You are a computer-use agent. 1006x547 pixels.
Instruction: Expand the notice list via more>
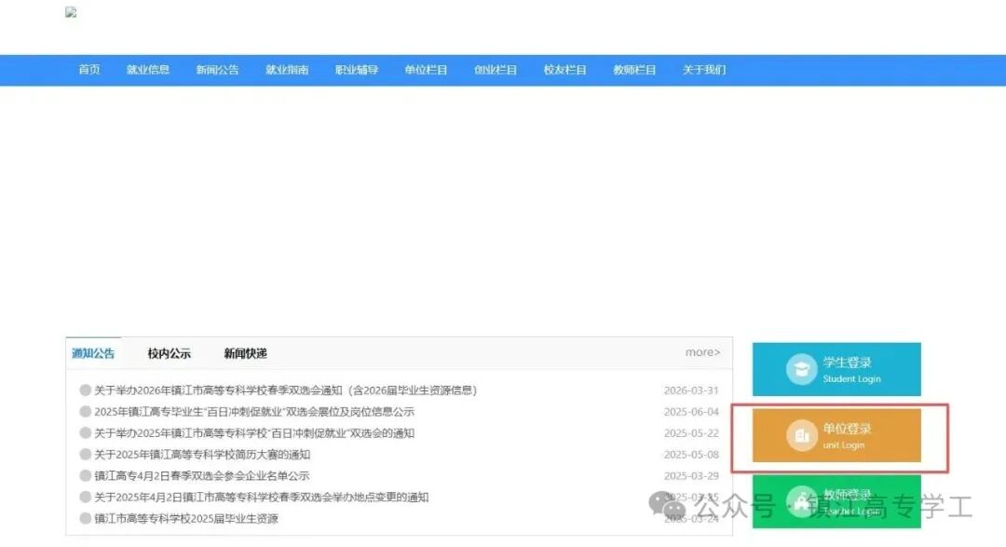[702, 352]
